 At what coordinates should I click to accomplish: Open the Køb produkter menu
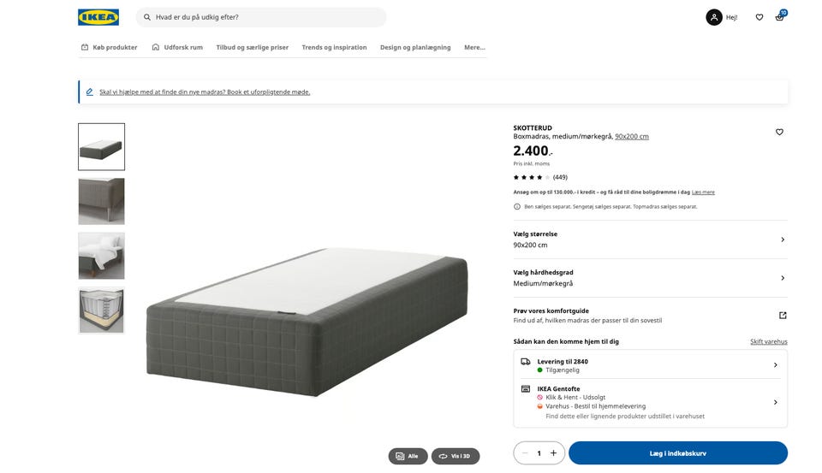109,47
